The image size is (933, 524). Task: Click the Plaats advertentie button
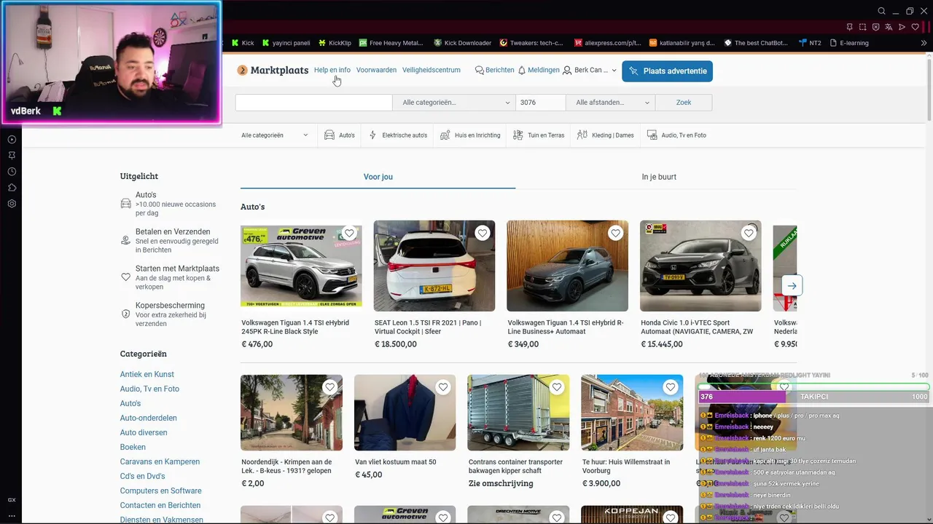668,71
